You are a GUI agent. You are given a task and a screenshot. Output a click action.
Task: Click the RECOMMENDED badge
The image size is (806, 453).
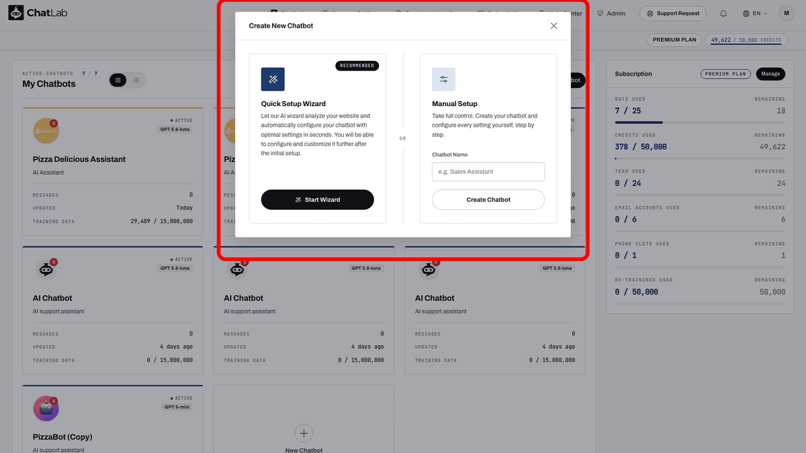point(357,66)
